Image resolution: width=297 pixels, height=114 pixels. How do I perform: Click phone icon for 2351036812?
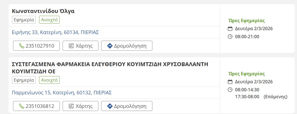pos(22,106)
